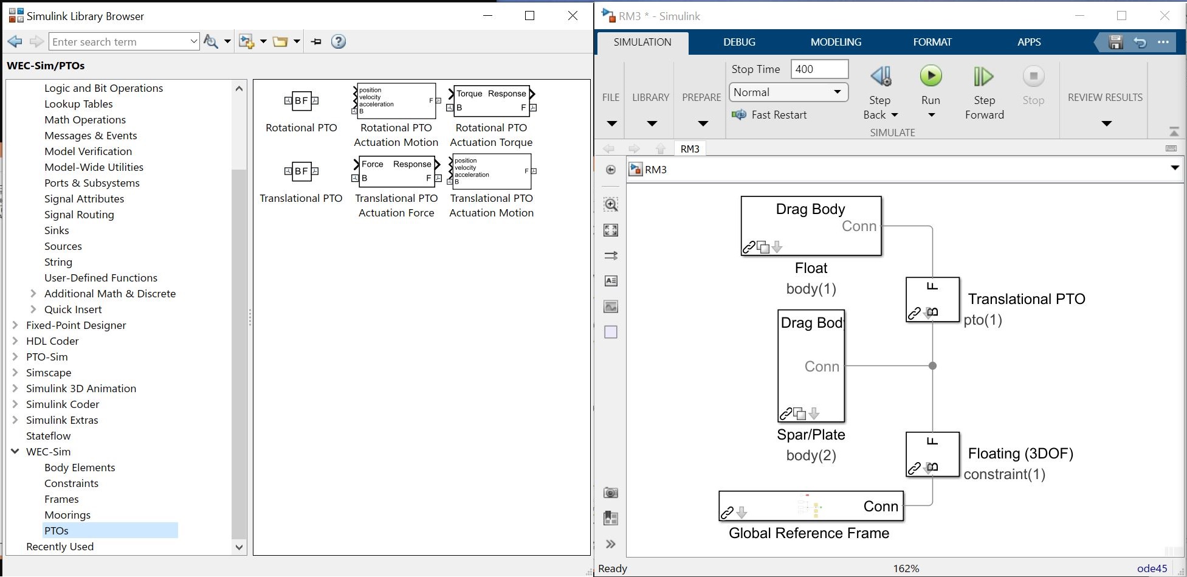This screenshot has width=1187, height=577.
Task: Switch to the DEBUG tab
Action: pyautogui.click(x=739, y=42)
